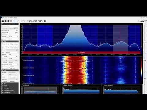The height and width of the screenshot is (110, 147).
Task: Expand the Display panel
Action: (x=10, y=85)
